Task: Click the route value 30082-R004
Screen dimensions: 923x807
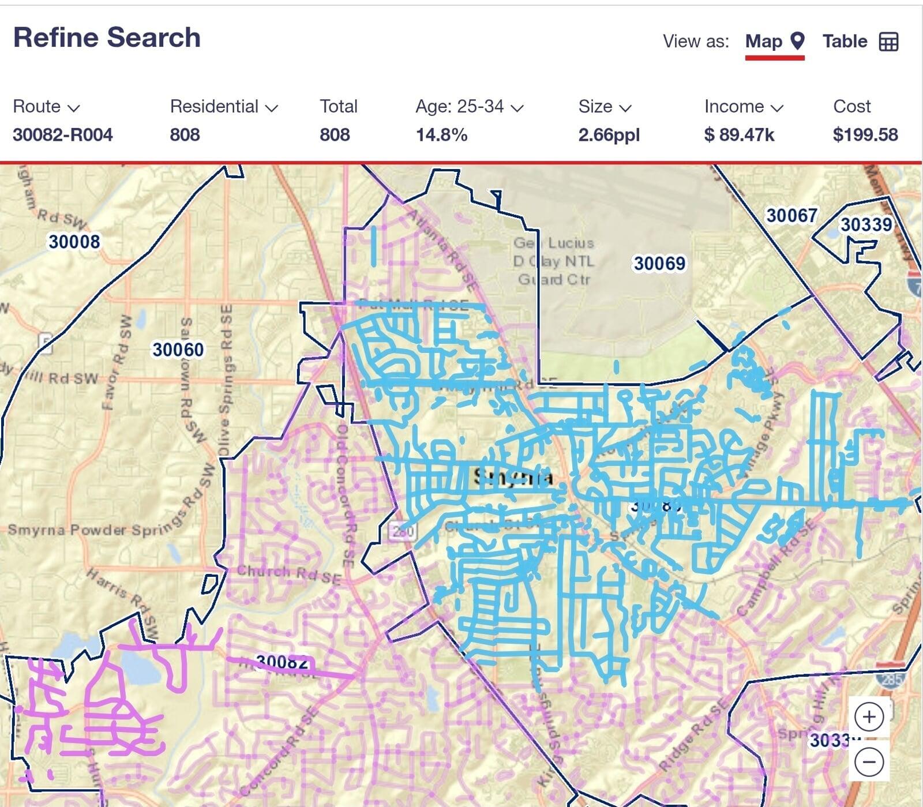Action: [x=62, y=135]
